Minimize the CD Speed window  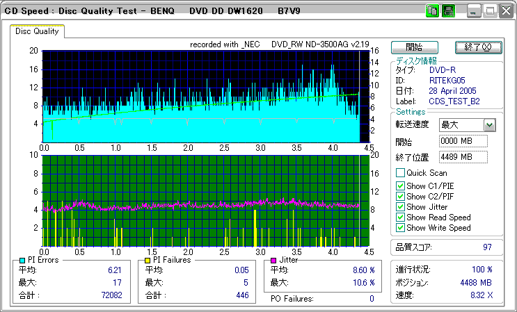tap(473, 11)
